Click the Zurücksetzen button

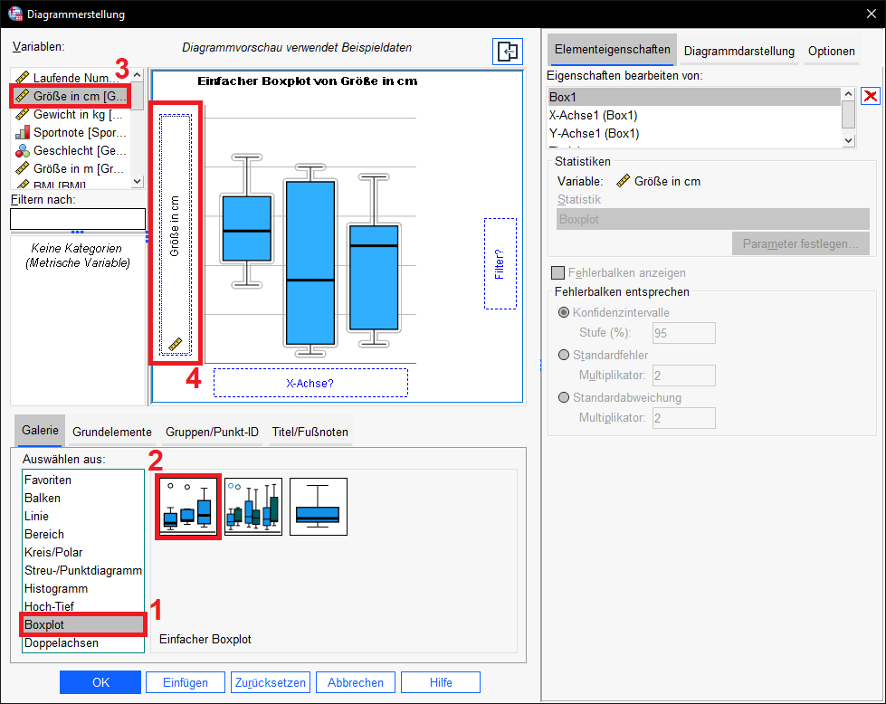click(x=270, y=682)
